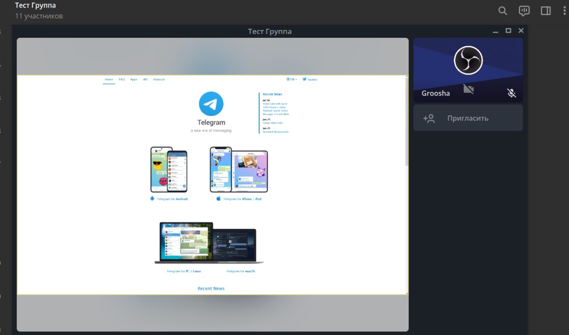The image size is (569, 335).
Task: Expand the EN language dropdown
Action: click(x=292, y=80)
